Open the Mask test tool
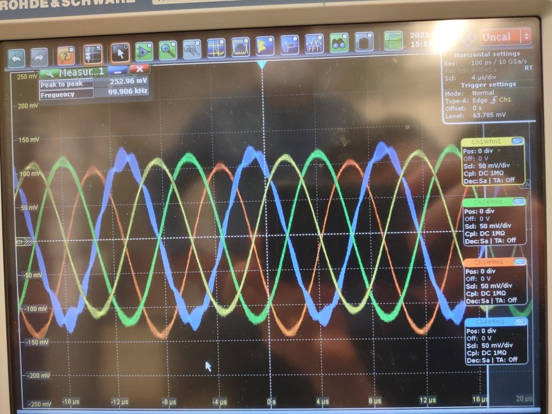The image size is (552, 414). click(240, 47)
